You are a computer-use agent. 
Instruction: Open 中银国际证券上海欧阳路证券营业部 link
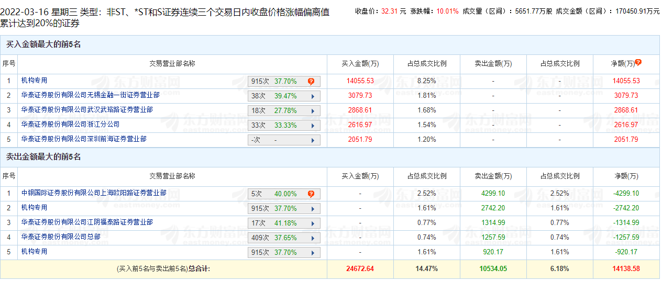click(x=94, y=193)
